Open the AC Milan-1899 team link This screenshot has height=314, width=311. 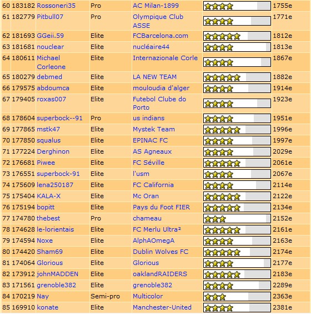tap(156, 6)
